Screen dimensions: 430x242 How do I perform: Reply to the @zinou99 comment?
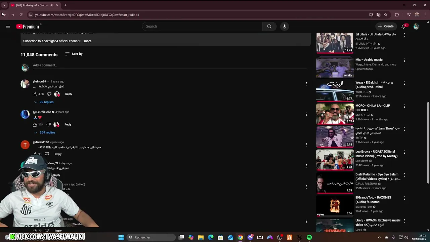coord(69,94)
